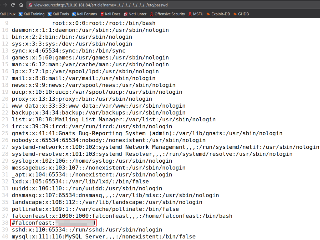
Task: Open the Kali Forums bookmark
Action: [x=84, y=14]
